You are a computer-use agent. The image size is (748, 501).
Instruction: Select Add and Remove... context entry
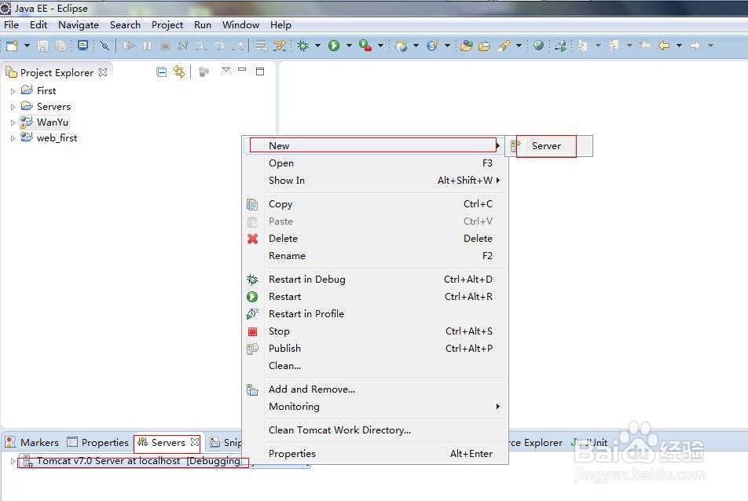[375, 389]
